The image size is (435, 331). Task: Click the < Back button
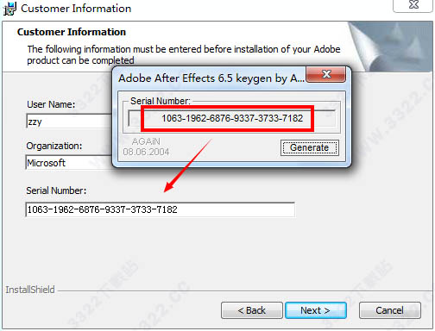pyautogui.click(x=252, y=310)
